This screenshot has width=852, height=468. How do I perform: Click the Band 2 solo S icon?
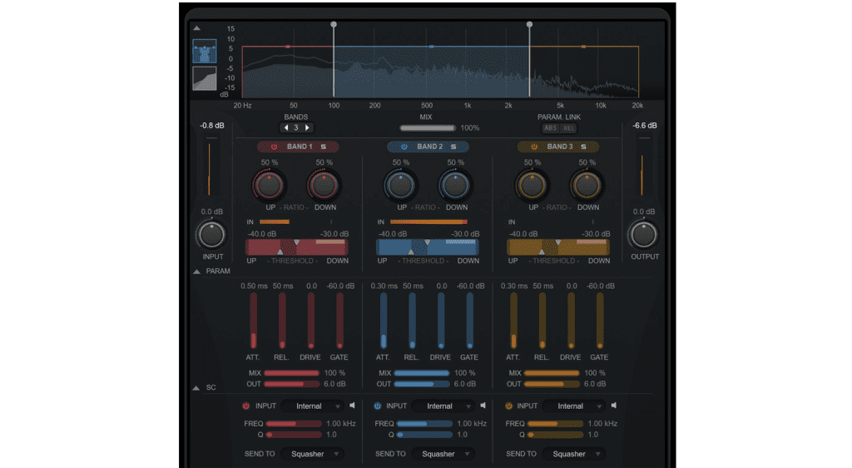(453, 147)
